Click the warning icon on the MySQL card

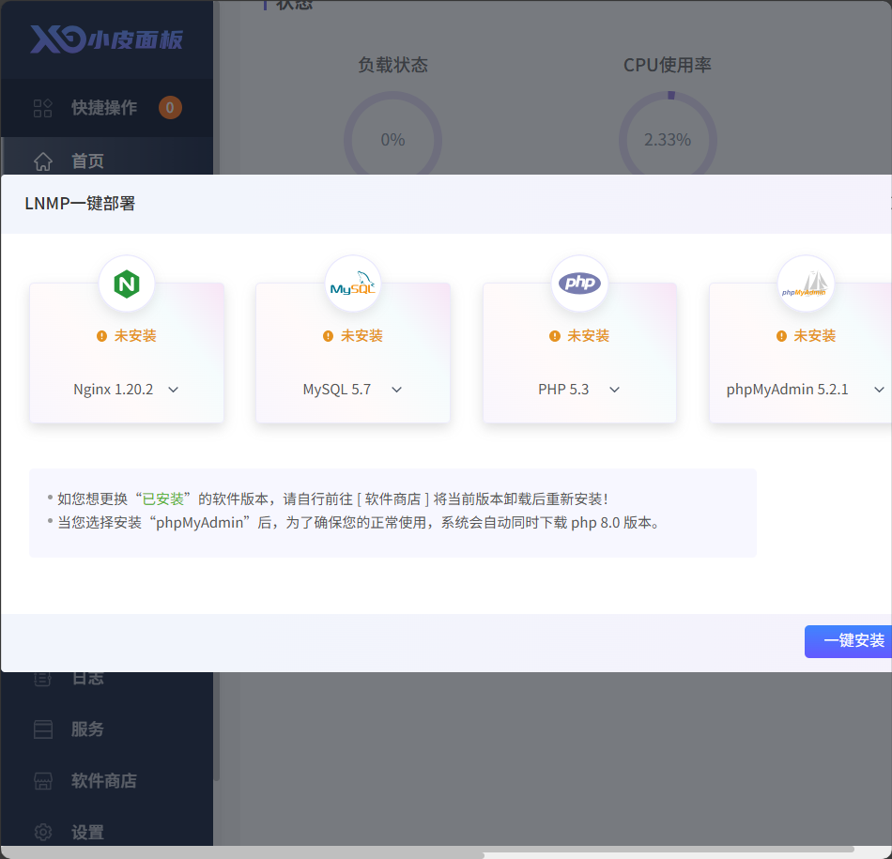point(328,336)
